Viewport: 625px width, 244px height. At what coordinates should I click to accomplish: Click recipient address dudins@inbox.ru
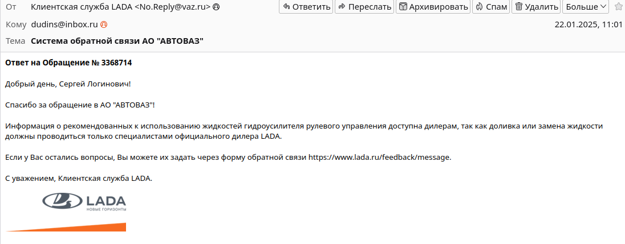click(x=64, y=24)
